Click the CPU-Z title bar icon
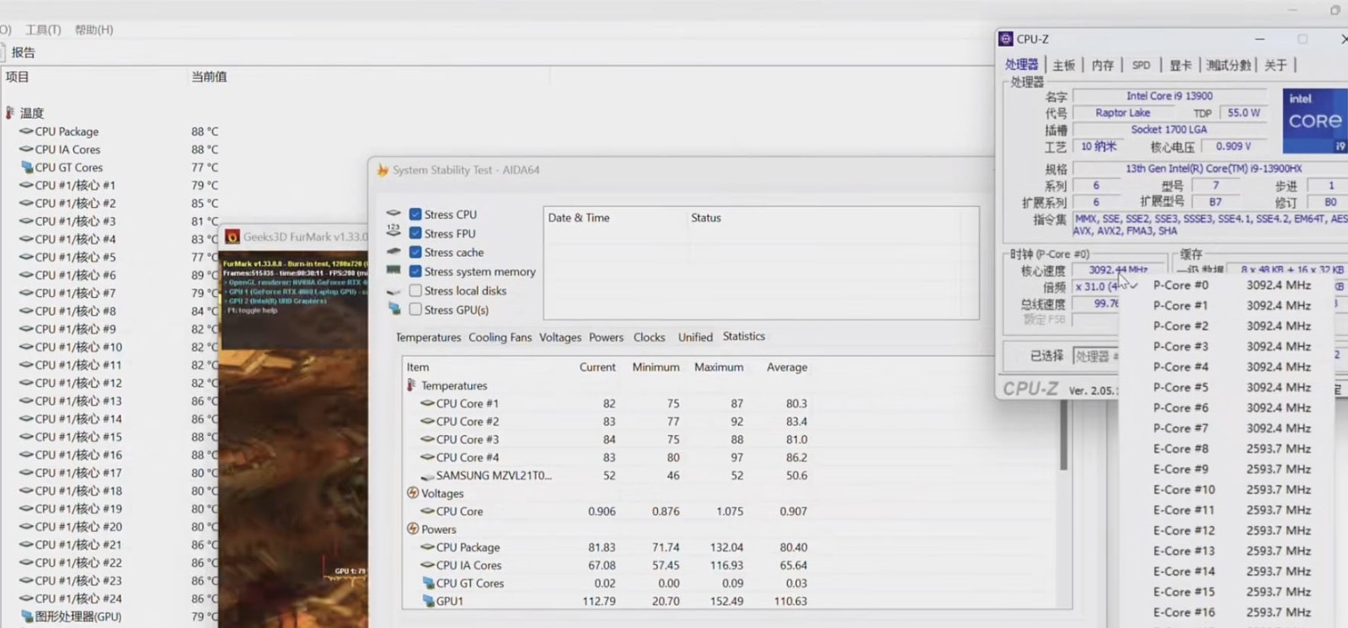This screenshot has height=628, width=1348. 1006,39
